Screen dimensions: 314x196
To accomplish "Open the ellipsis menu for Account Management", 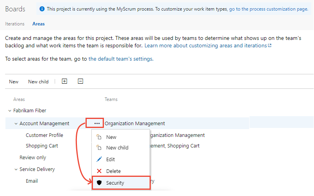I will (97, 123).
